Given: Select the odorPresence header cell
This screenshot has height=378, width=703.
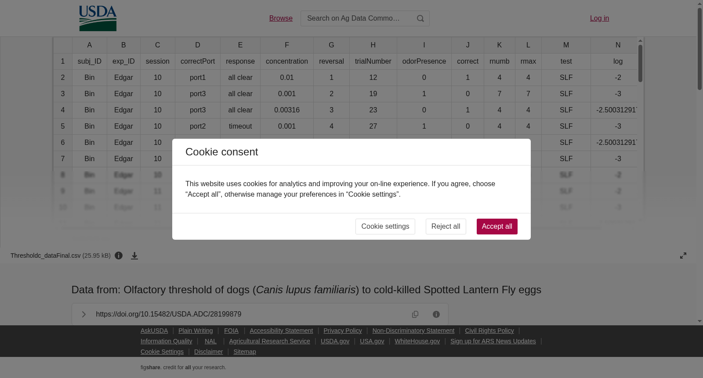Looking at the screenshot, I should pyautogui.click(x=424, y=61).
